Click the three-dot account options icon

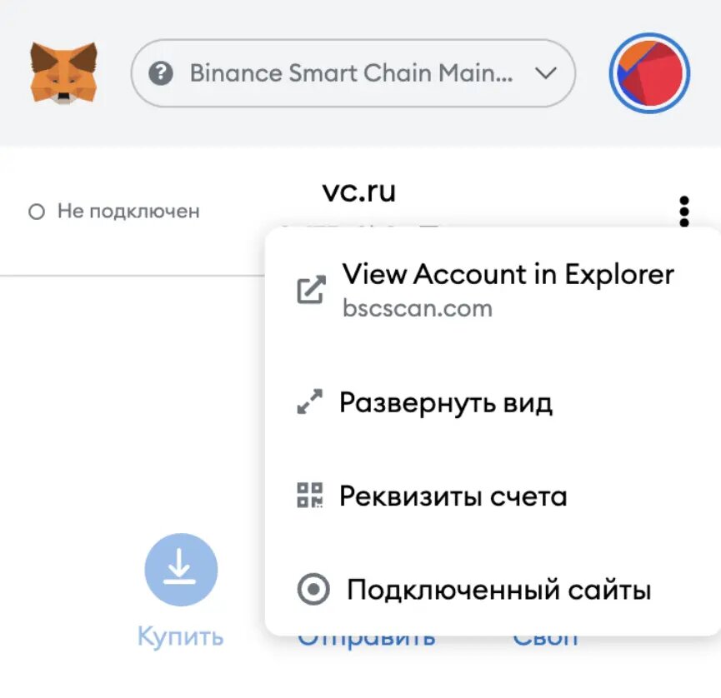click(684, 212)
